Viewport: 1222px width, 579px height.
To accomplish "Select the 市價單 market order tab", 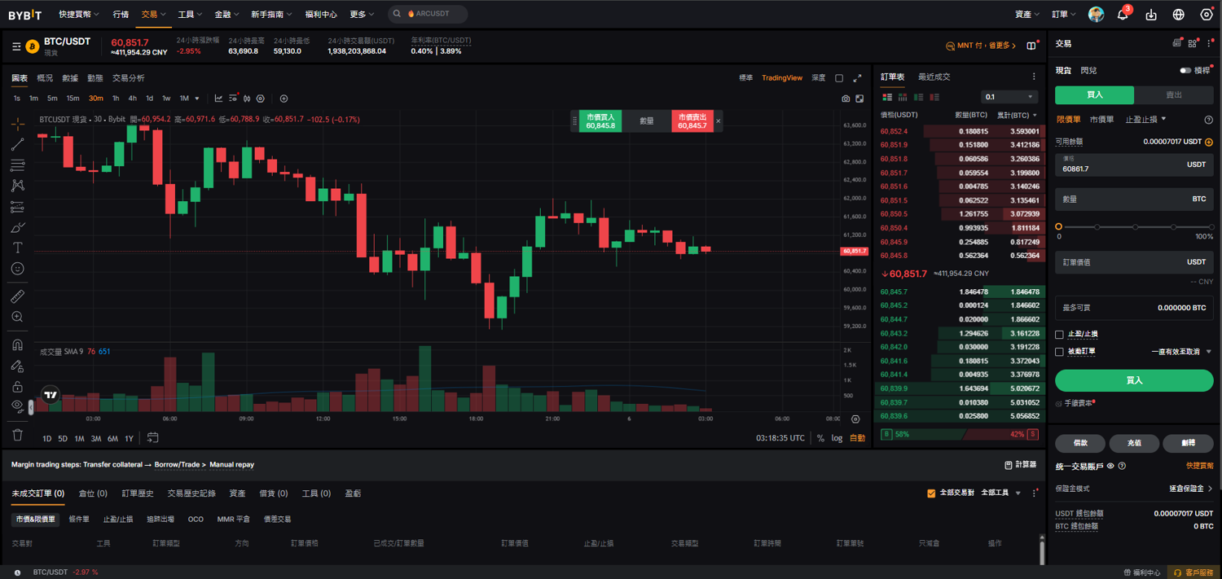I will pos(1101,120).
